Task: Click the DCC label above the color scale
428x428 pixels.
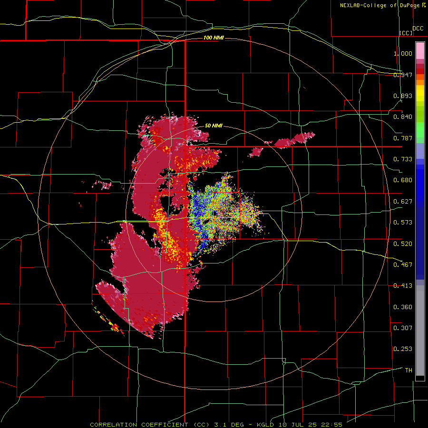Action: click(x=418, y=29)
